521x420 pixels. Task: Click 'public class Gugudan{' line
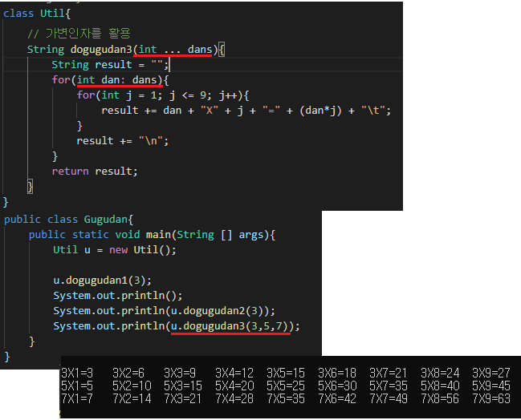click(68, 220)
